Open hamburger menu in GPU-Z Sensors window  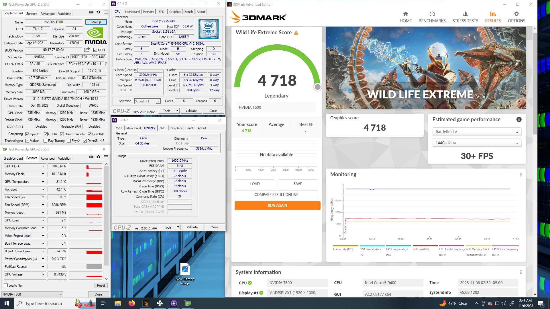point(106,157)
